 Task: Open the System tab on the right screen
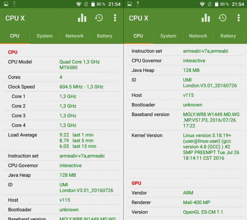(168, 36)
